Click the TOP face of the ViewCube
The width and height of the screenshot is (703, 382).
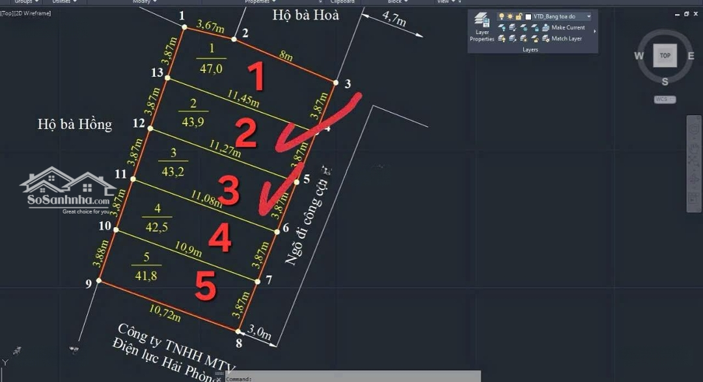(x=665, y=56)
